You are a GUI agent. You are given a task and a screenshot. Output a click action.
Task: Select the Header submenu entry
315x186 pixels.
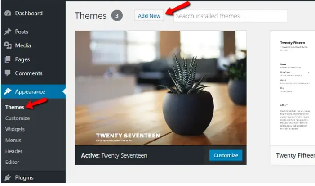click(14, 151)
